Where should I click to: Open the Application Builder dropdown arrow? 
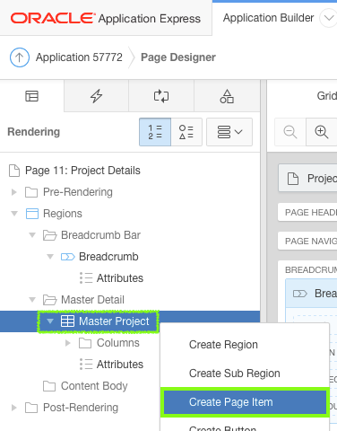click(329, 18)
